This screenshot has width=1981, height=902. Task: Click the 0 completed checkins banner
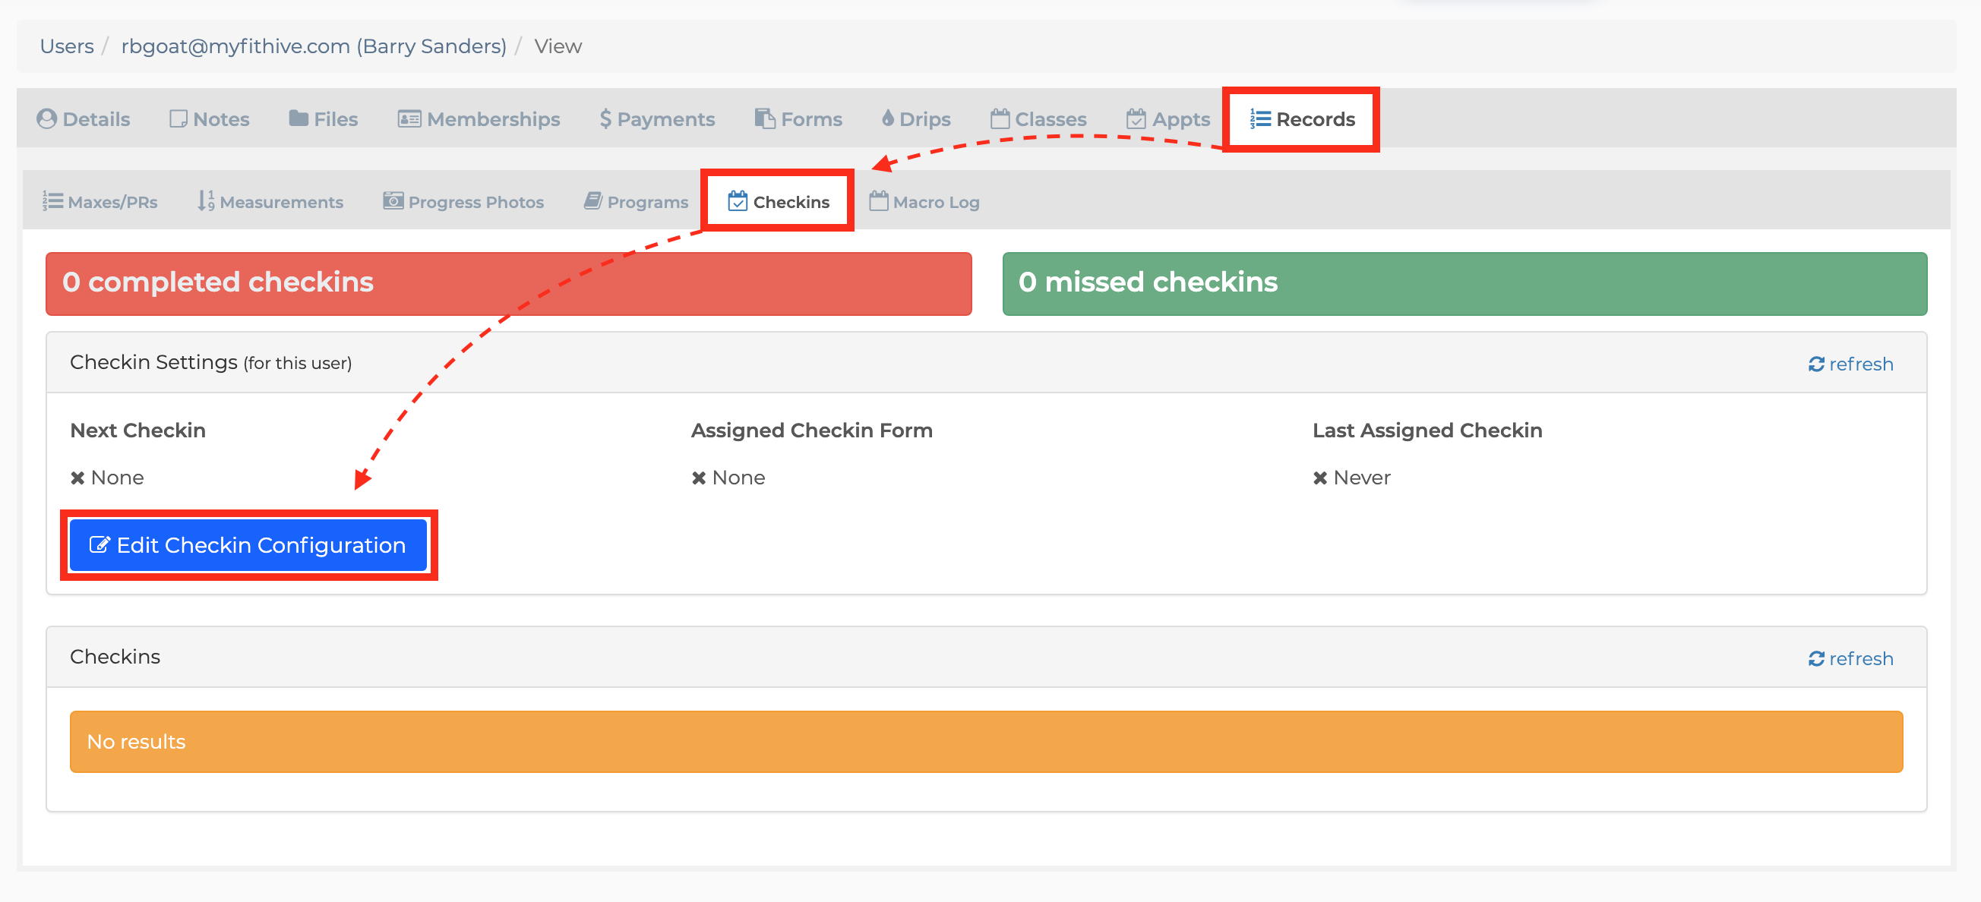pyautogui.click(x=508, y=283)
